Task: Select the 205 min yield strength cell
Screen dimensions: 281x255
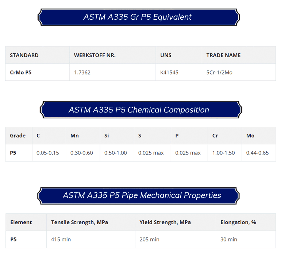Action: pos(149,239)
